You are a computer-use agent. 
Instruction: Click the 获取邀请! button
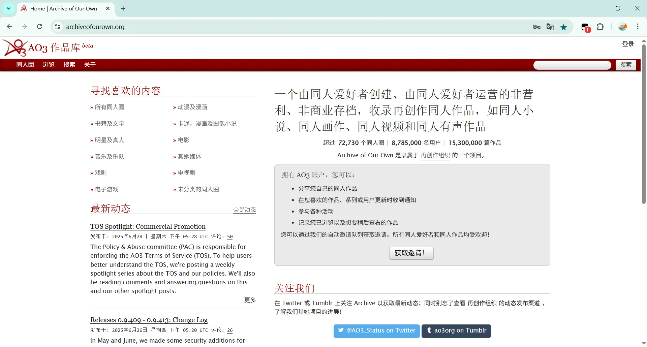(411, 253)
